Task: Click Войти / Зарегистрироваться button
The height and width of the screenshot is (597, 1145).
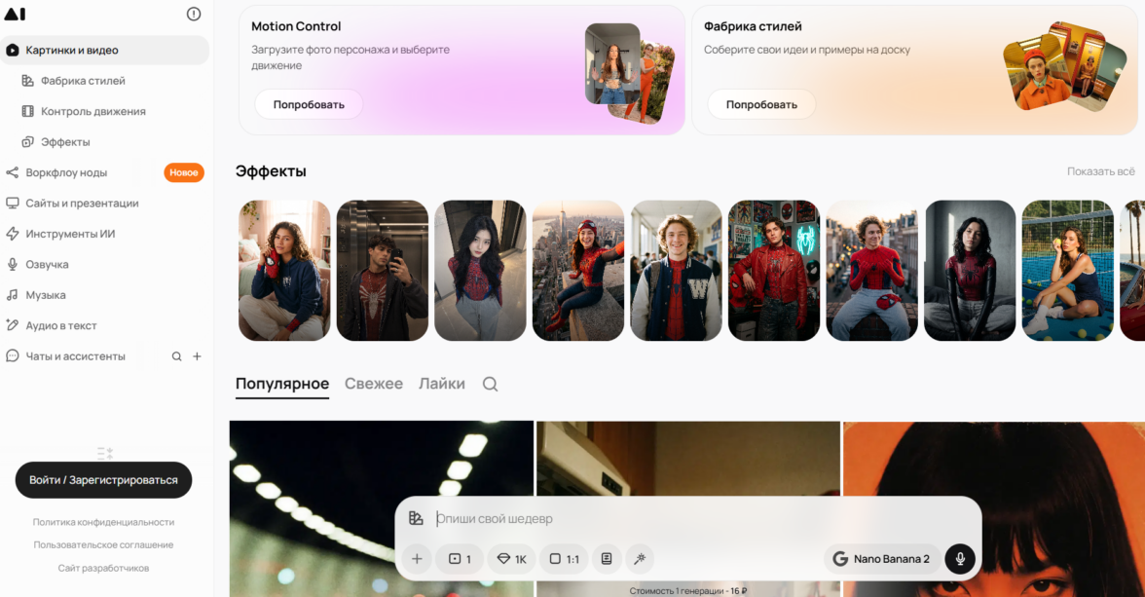Action: coord(103,480)
